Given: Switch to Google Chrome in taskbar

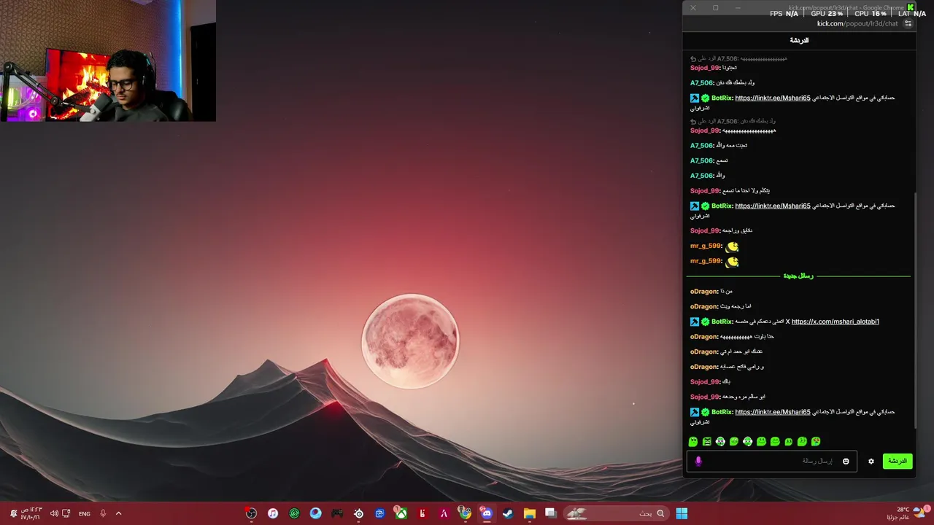Looking at the screenshot, I should coord(465,513).
